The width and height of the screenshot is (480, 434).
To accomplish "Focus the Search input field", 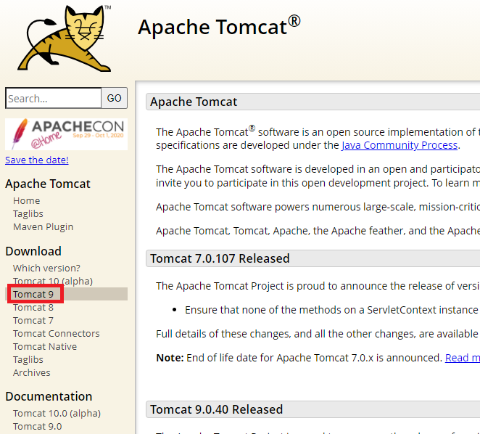I will [x=53, y=98].
